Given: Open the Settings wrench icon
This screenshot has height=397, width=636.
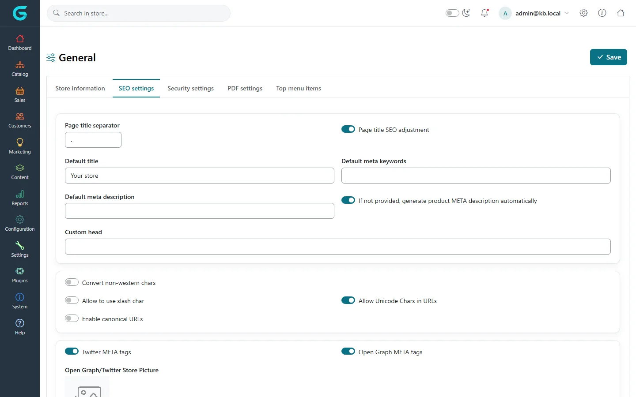Looking at the screenshot, I should (x=20, y=246).
